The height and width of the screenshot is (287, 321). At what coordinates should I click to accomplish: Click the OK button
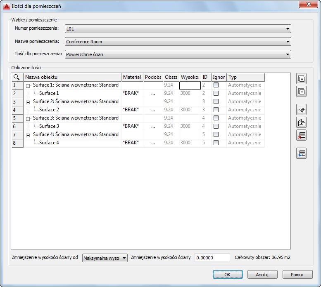click(228, 275)
